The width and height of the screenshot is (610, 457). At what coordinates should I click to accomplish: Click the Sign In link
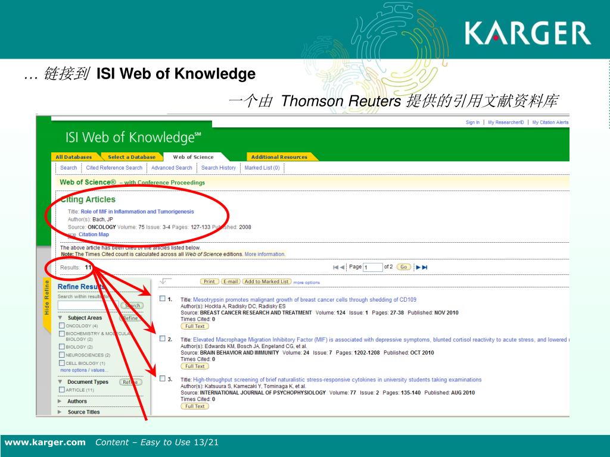click(472, 123)
